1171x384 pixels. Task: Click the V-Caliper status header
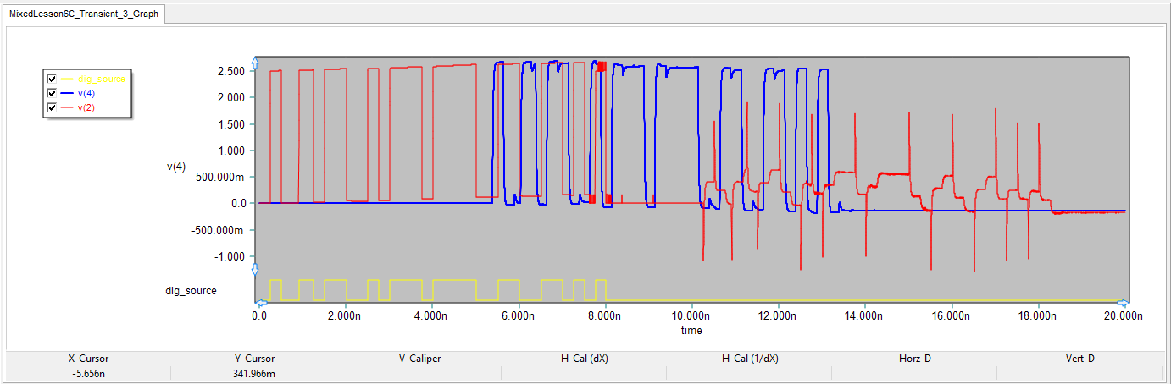point(419,359)
